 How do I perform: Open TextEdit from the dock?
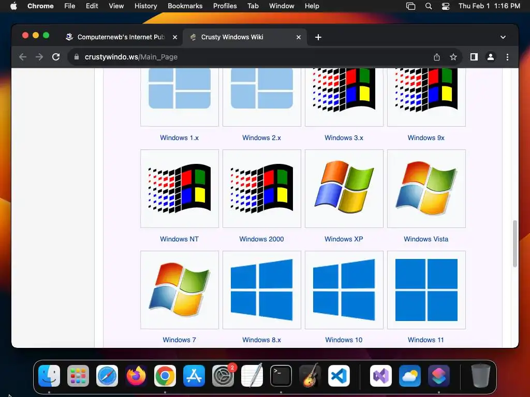coord(252,376)
